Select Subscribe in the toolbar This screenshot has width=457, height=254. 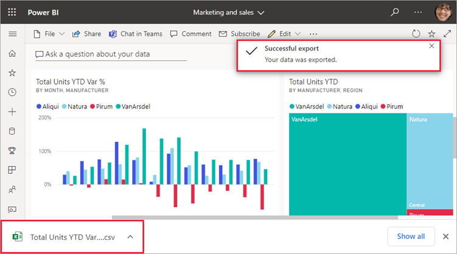click(x=240, y=34)
